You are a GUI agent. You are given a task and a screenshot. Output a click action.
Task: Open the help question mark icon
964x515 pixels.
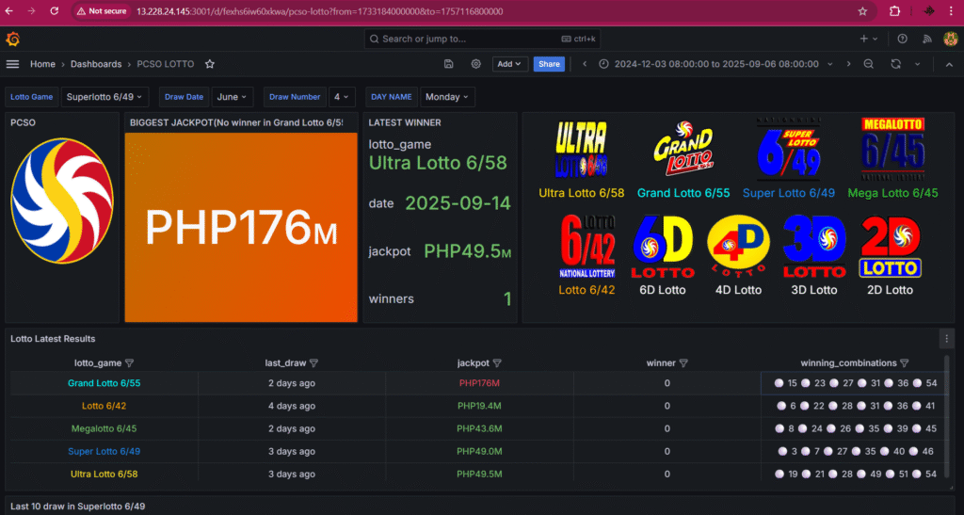tap(902, 39)
